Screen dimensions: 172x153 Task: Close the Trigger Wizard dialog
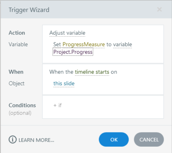pos(159,10)
